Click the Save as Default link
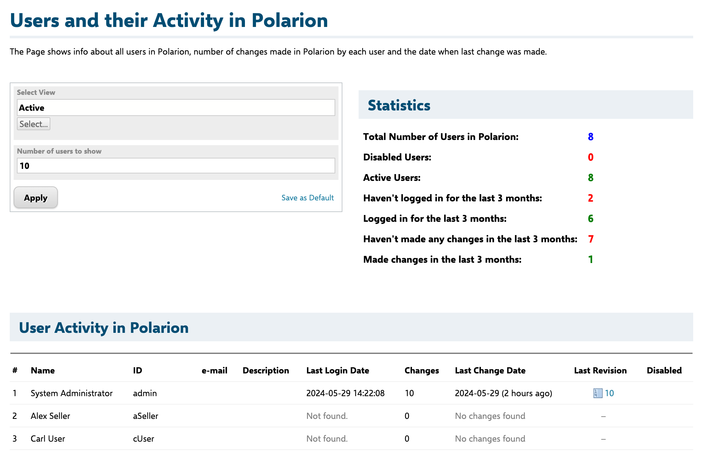Viewport: 701px width, 452px height. (x=307, y=198)
